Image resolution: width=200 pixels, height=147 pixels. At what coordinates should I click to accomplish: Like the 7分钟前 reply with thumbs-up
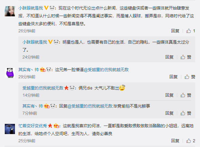tap(183, 113)
